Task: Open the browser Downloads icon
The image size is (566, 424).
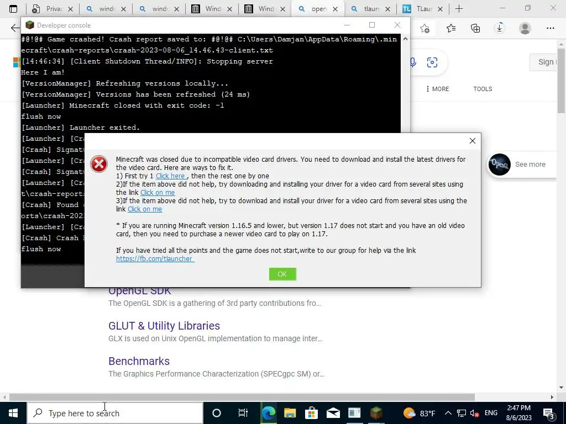Action: [x=500, y=28]
